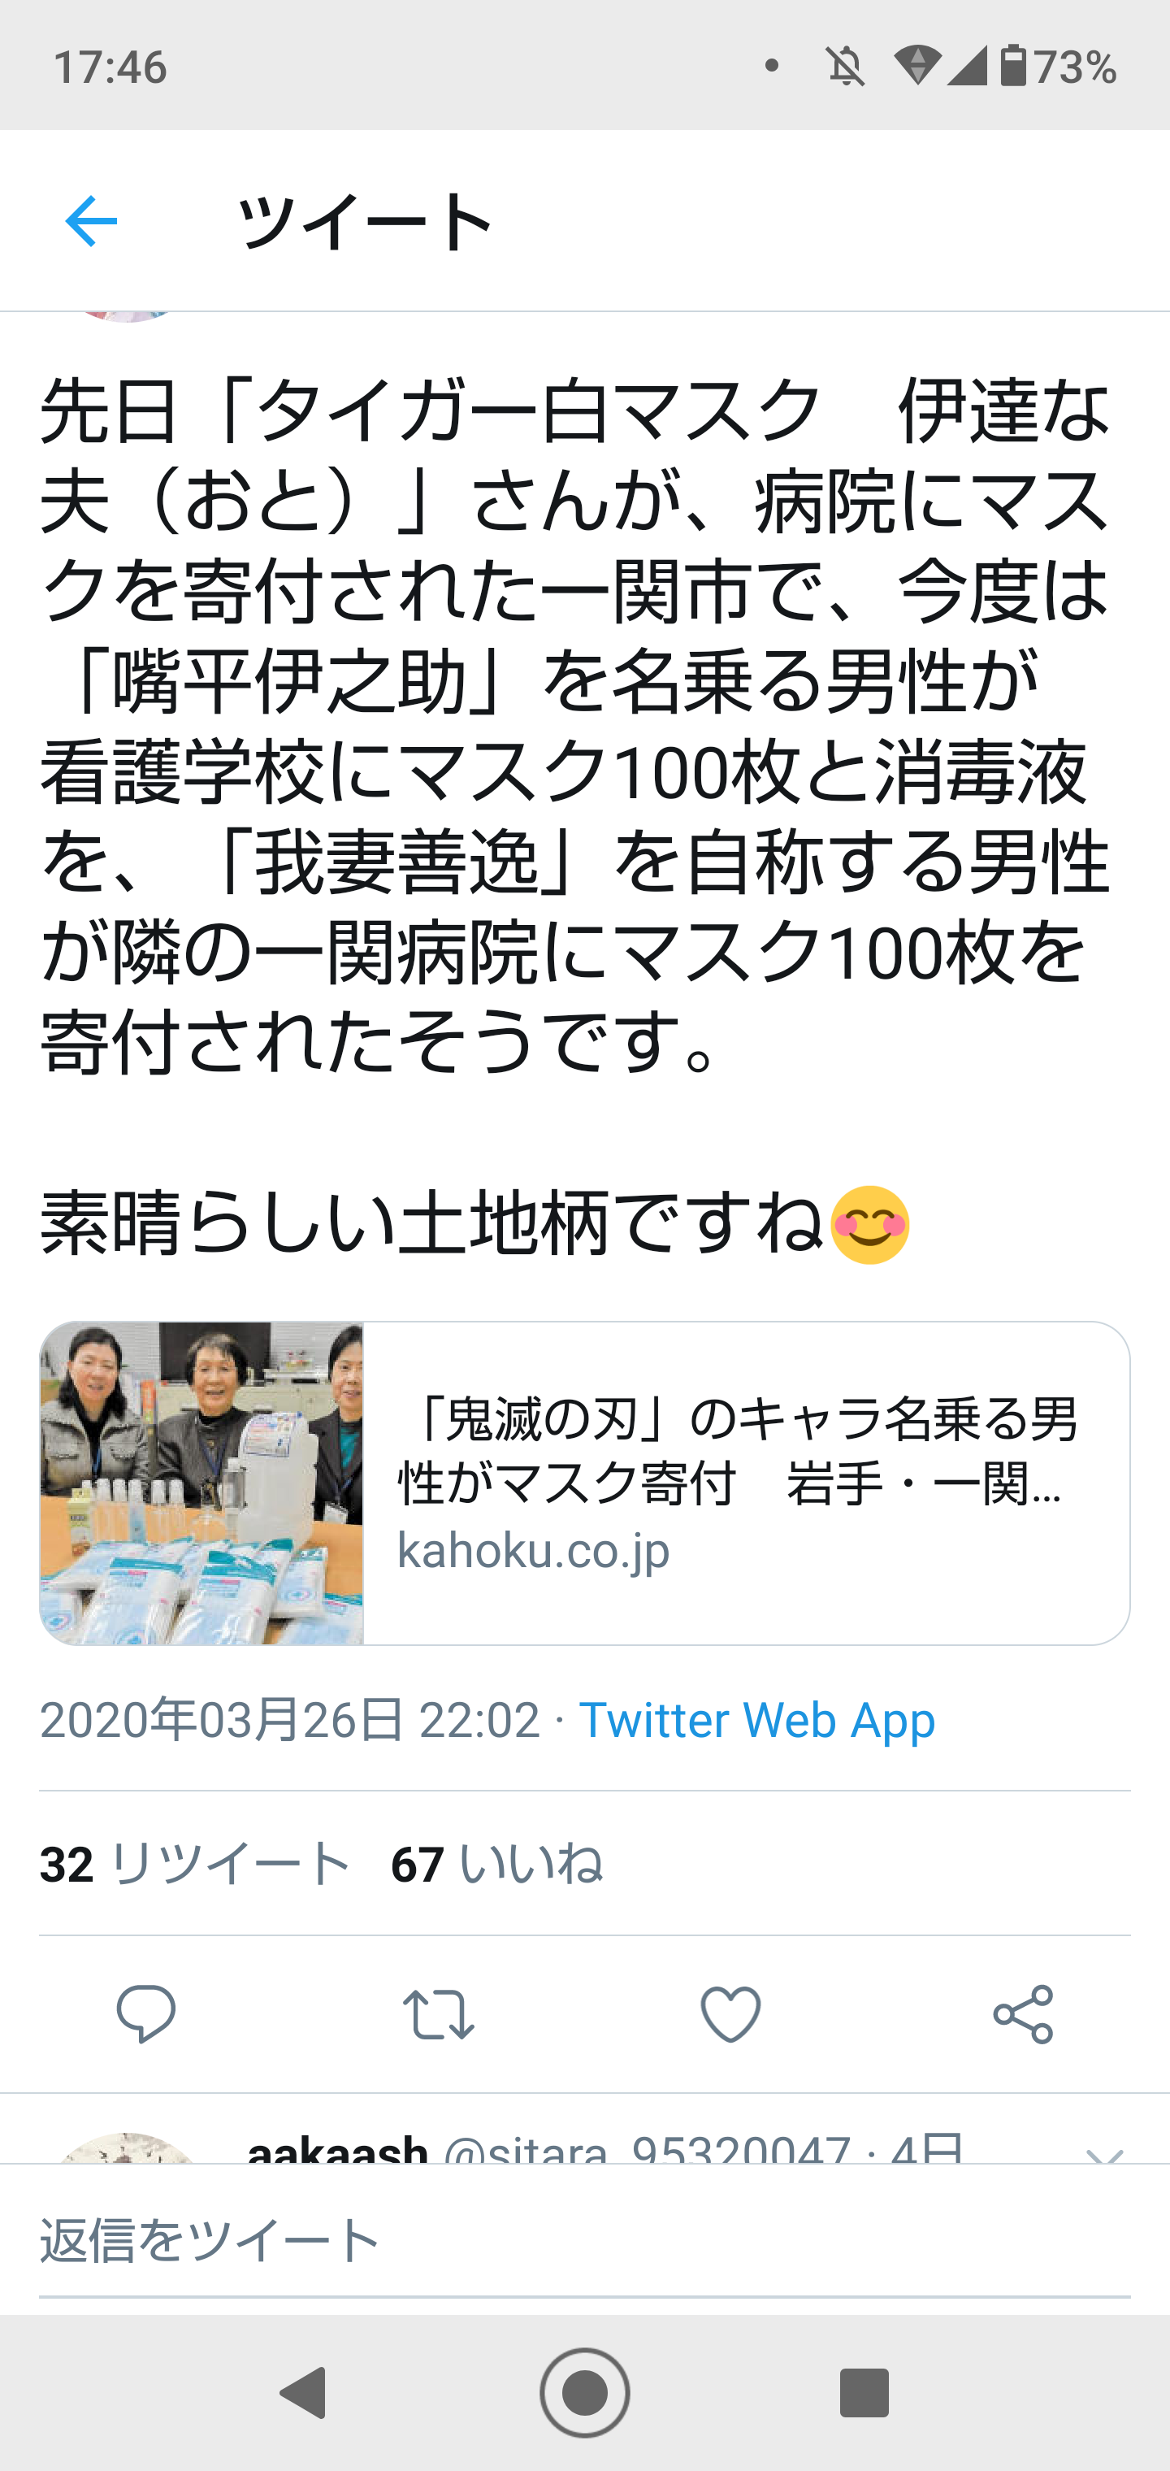Like the tweet with heart icon
This screenshot has height=2471, width=1170.
pos(730,2013)
